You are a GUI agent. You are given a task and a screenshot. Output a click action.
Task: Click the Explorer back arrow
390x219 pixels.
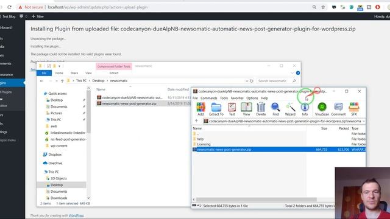pos(42,81)
